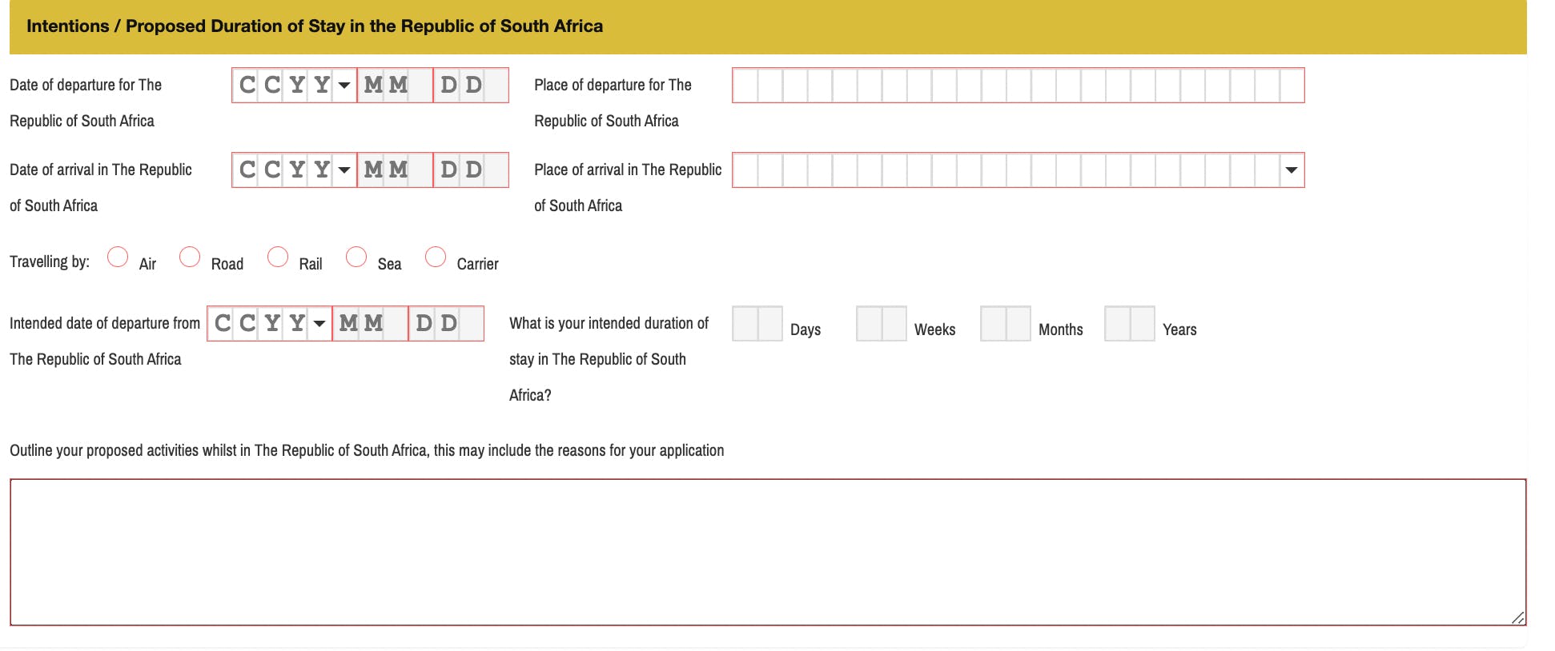This screenshot has width=1555, height=651.
Task: Click the proposed activities text area
Action: pos(768,552)
